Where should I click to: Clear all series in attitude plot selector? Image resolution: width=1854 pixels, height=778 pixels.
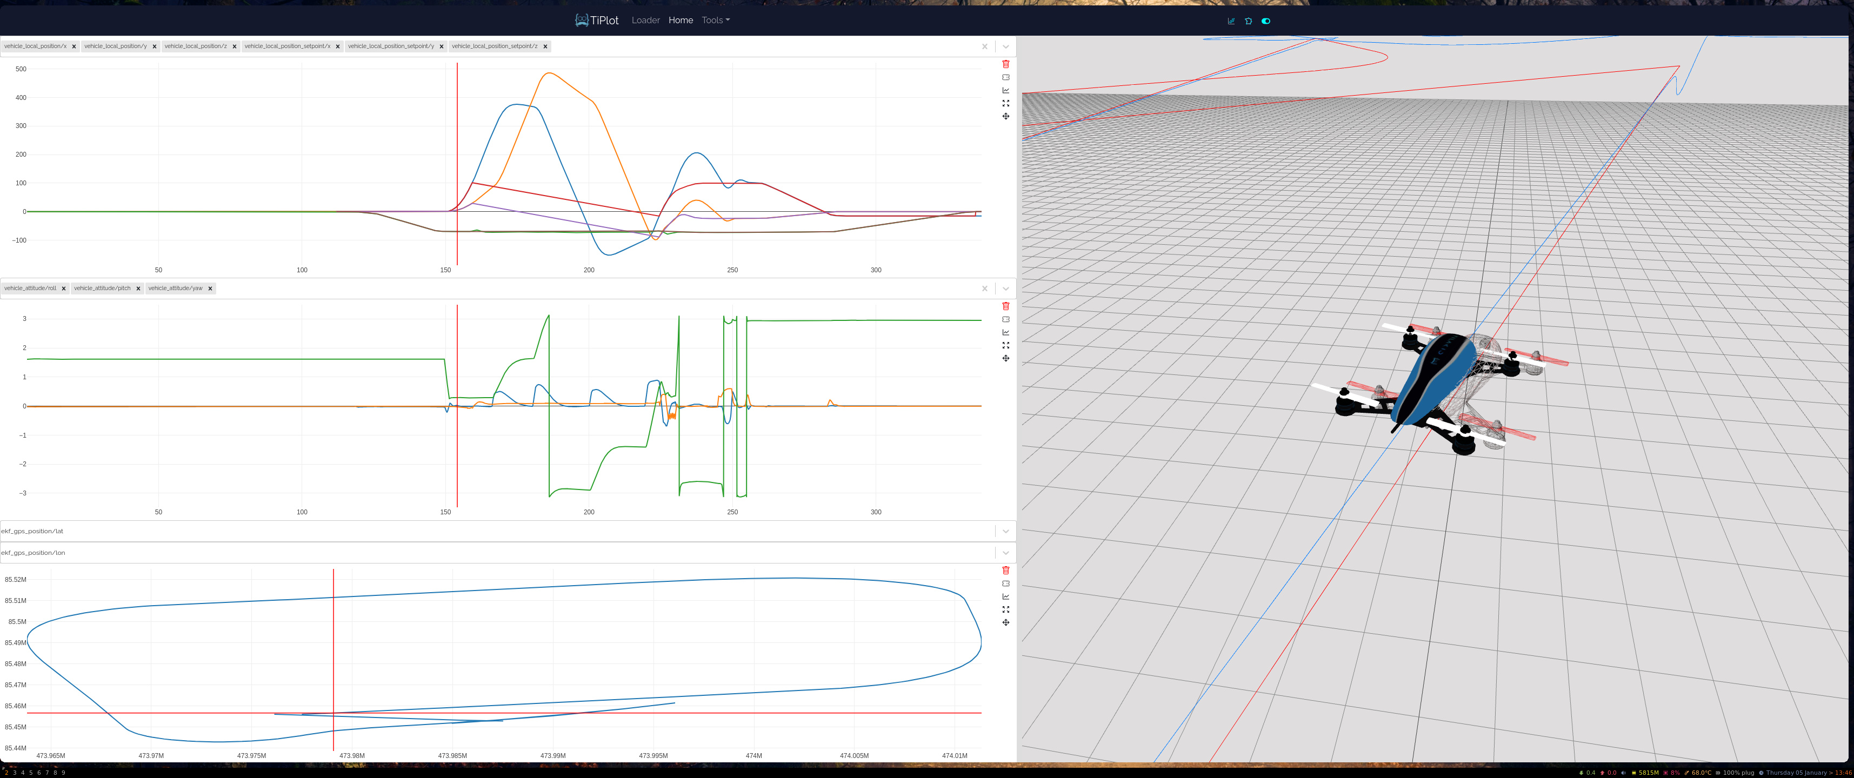[x=985, y=289]
